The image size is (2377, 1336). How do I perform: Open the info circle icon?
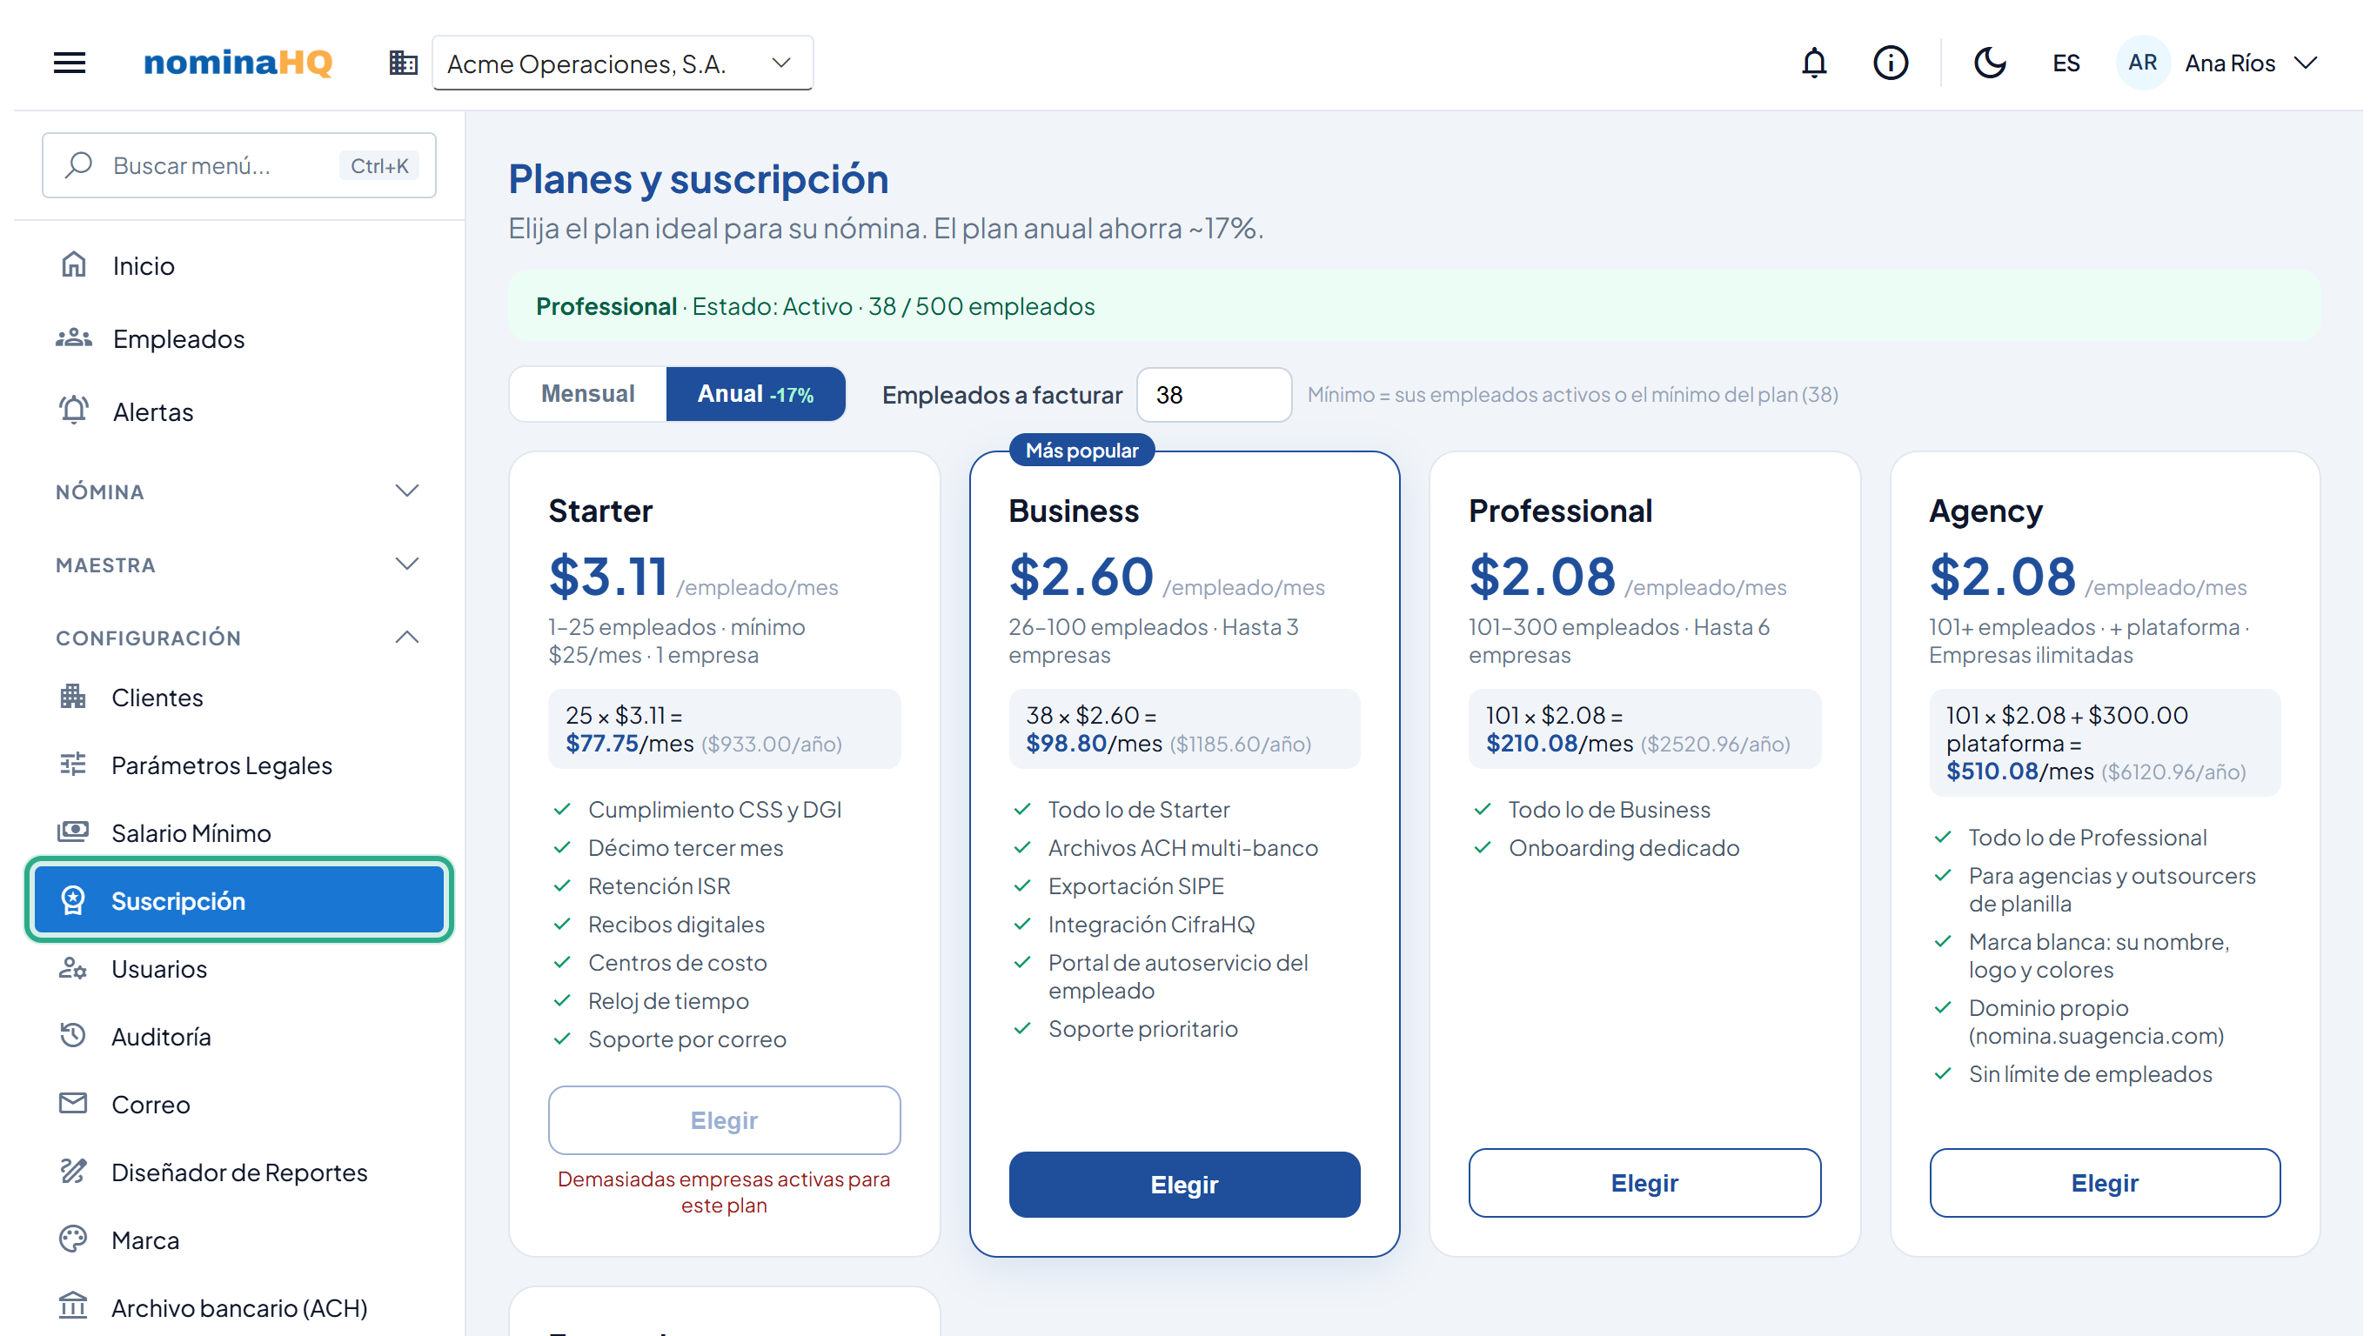point(1890,63)
